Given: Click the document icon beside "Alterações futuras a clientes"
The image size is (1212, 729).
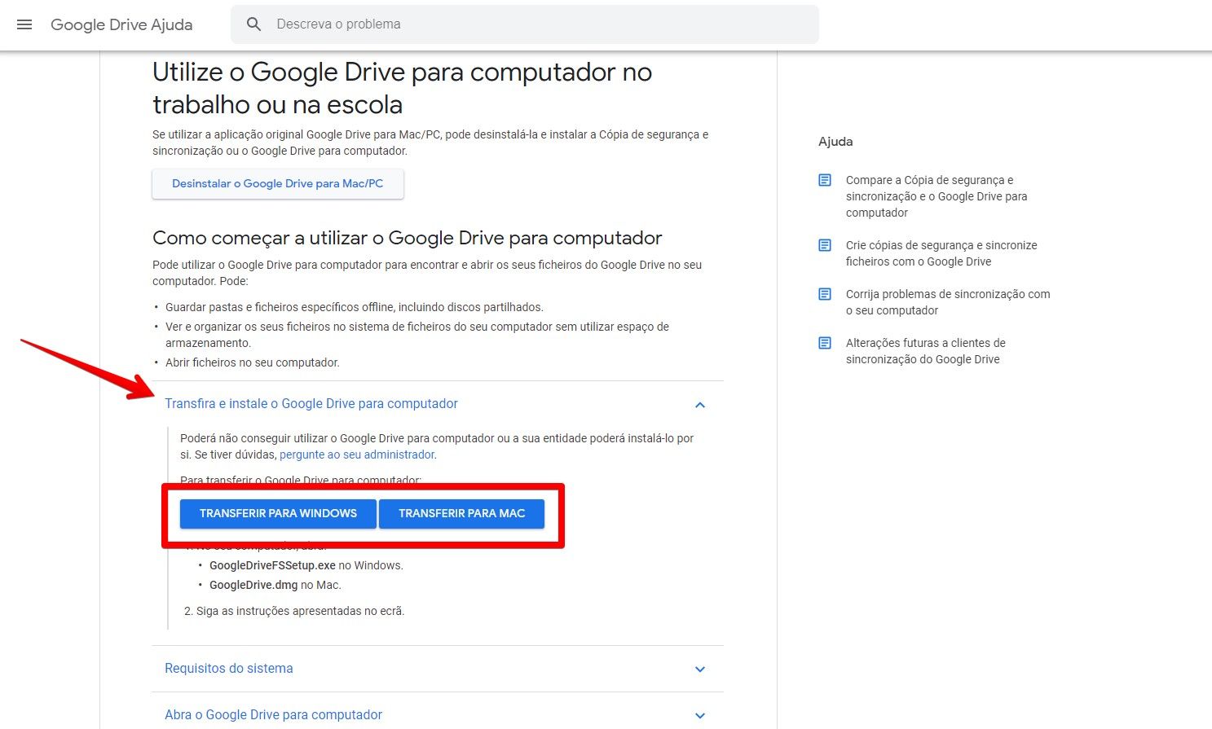Looking at the screenshot, I should click(825, 343).
